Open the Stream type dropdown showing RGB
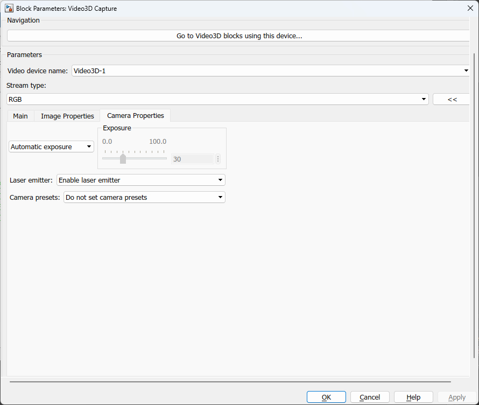 [423, 99]
